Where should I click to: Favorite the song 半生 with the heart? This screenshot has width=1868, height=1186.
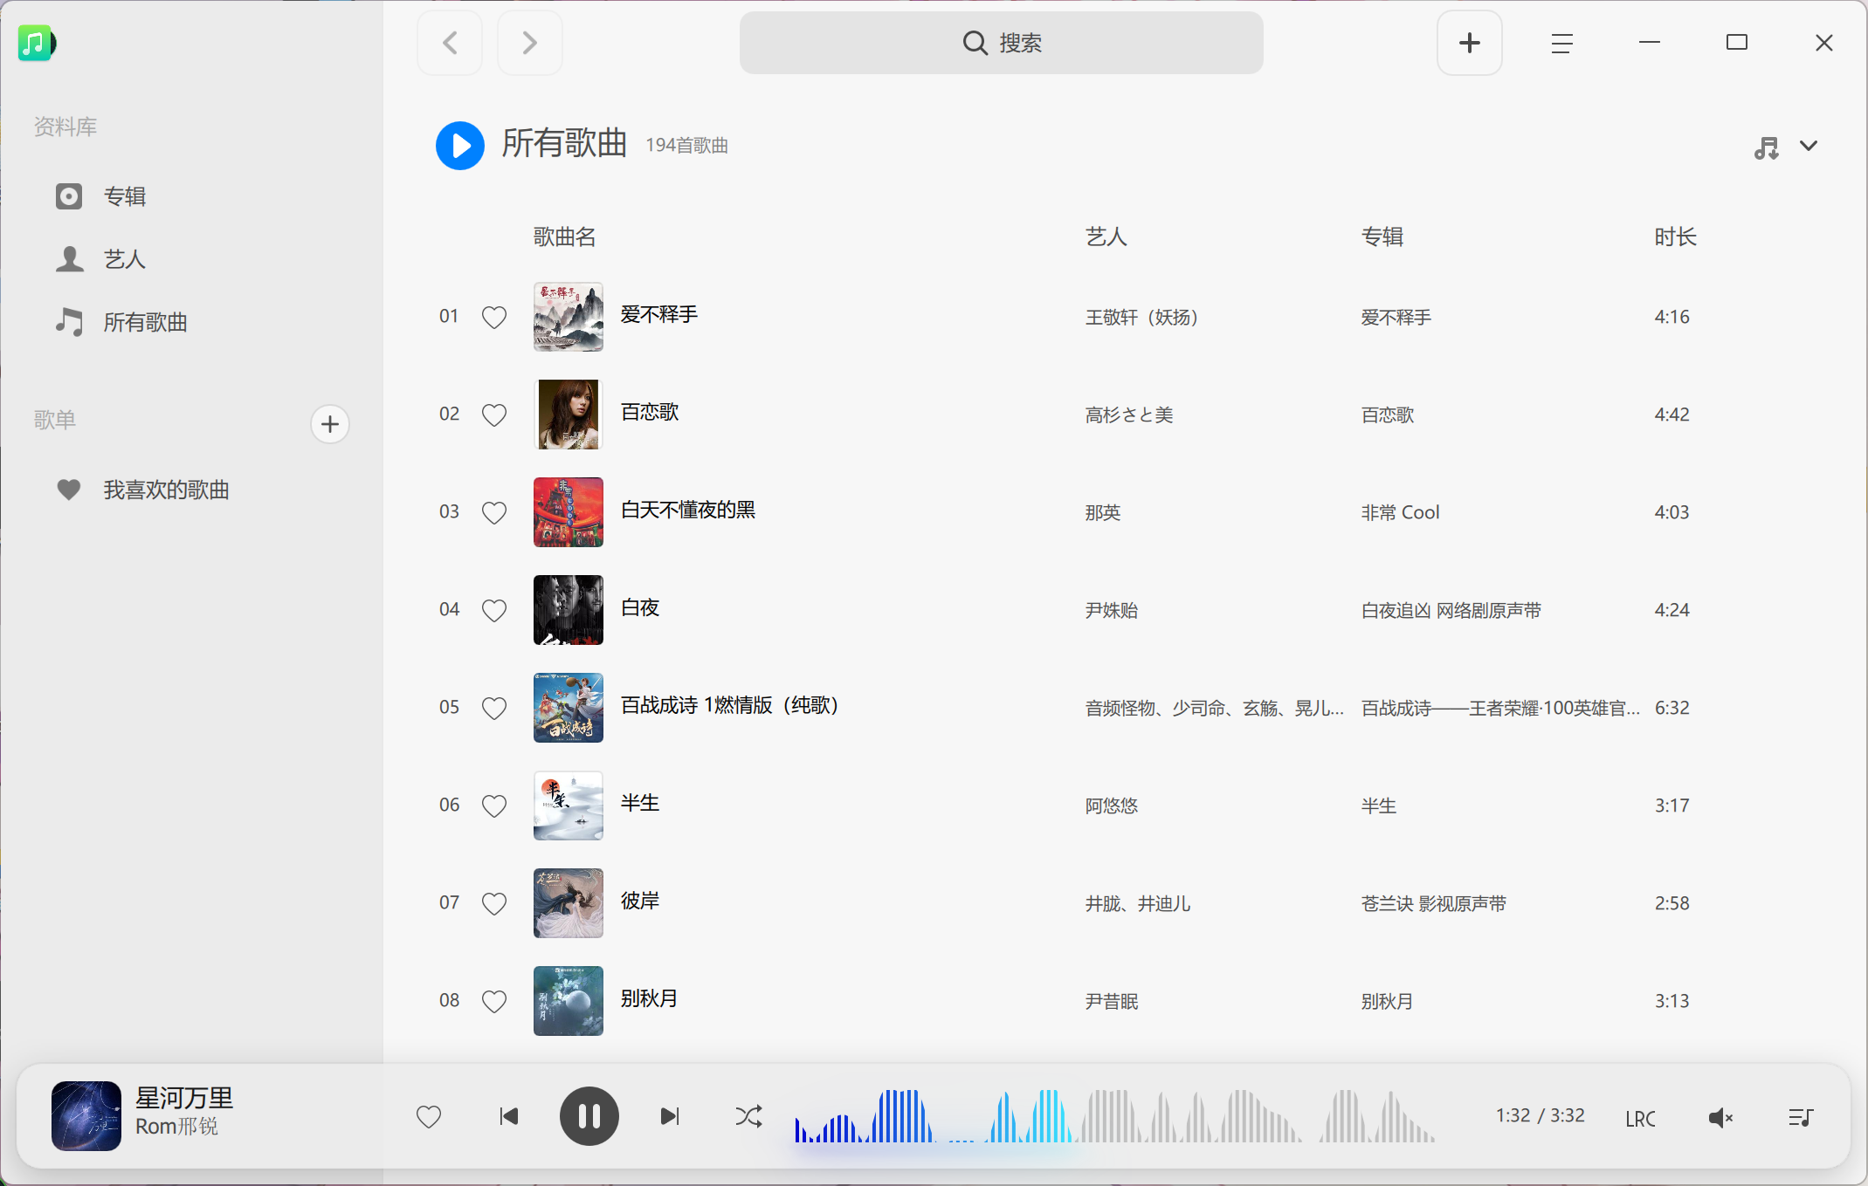494,806
